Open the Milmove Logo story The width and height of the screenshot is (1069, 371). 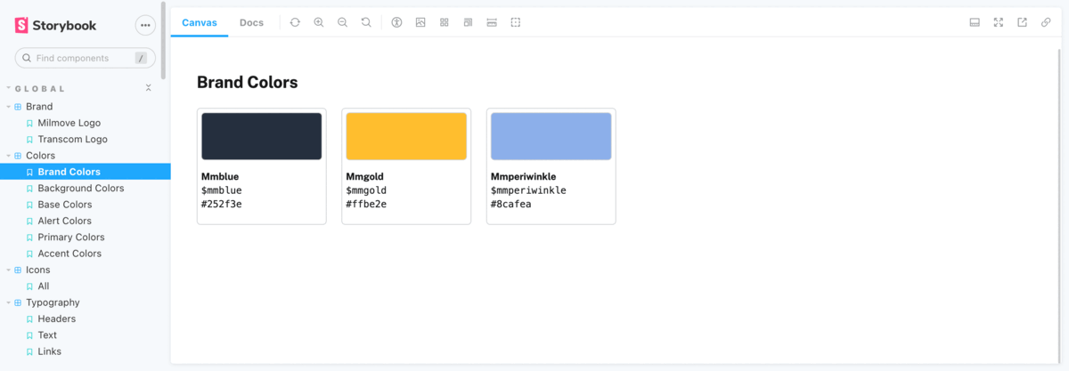pos(69,123)
